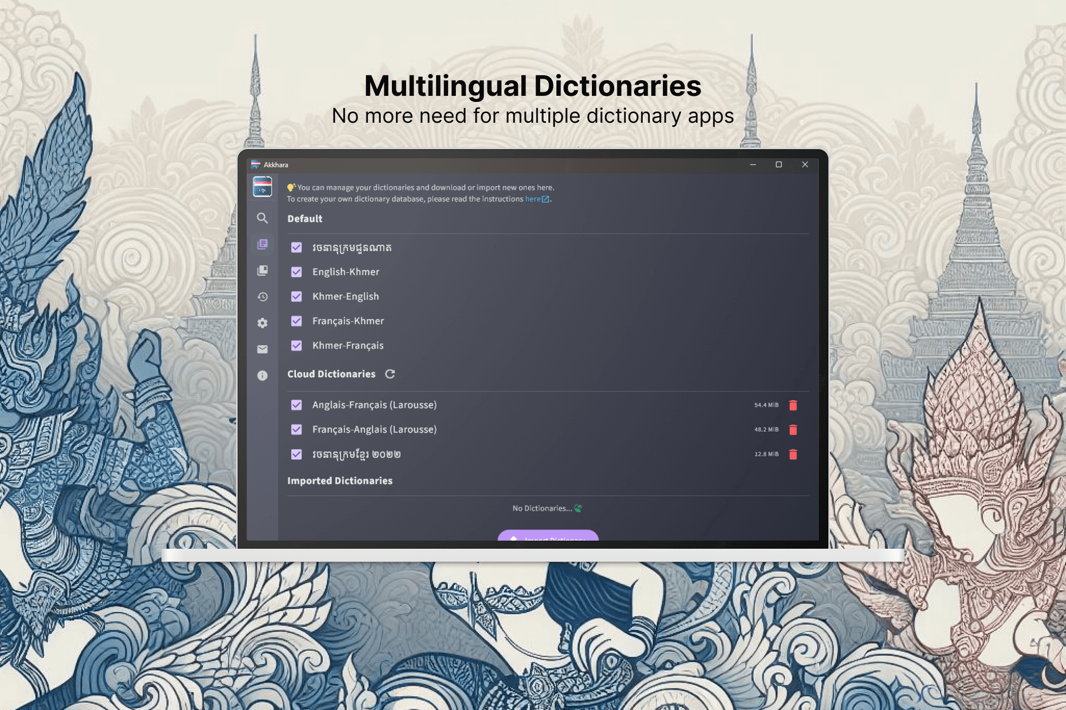Toggle the Khmer-English checkbox

[x=296, y=297]
